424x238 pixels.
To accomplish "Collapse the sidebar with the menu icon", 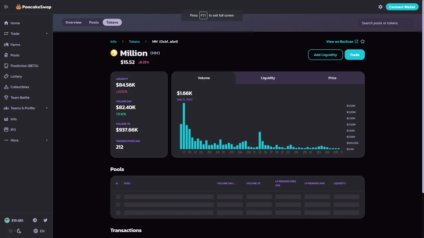I will 6,7.
